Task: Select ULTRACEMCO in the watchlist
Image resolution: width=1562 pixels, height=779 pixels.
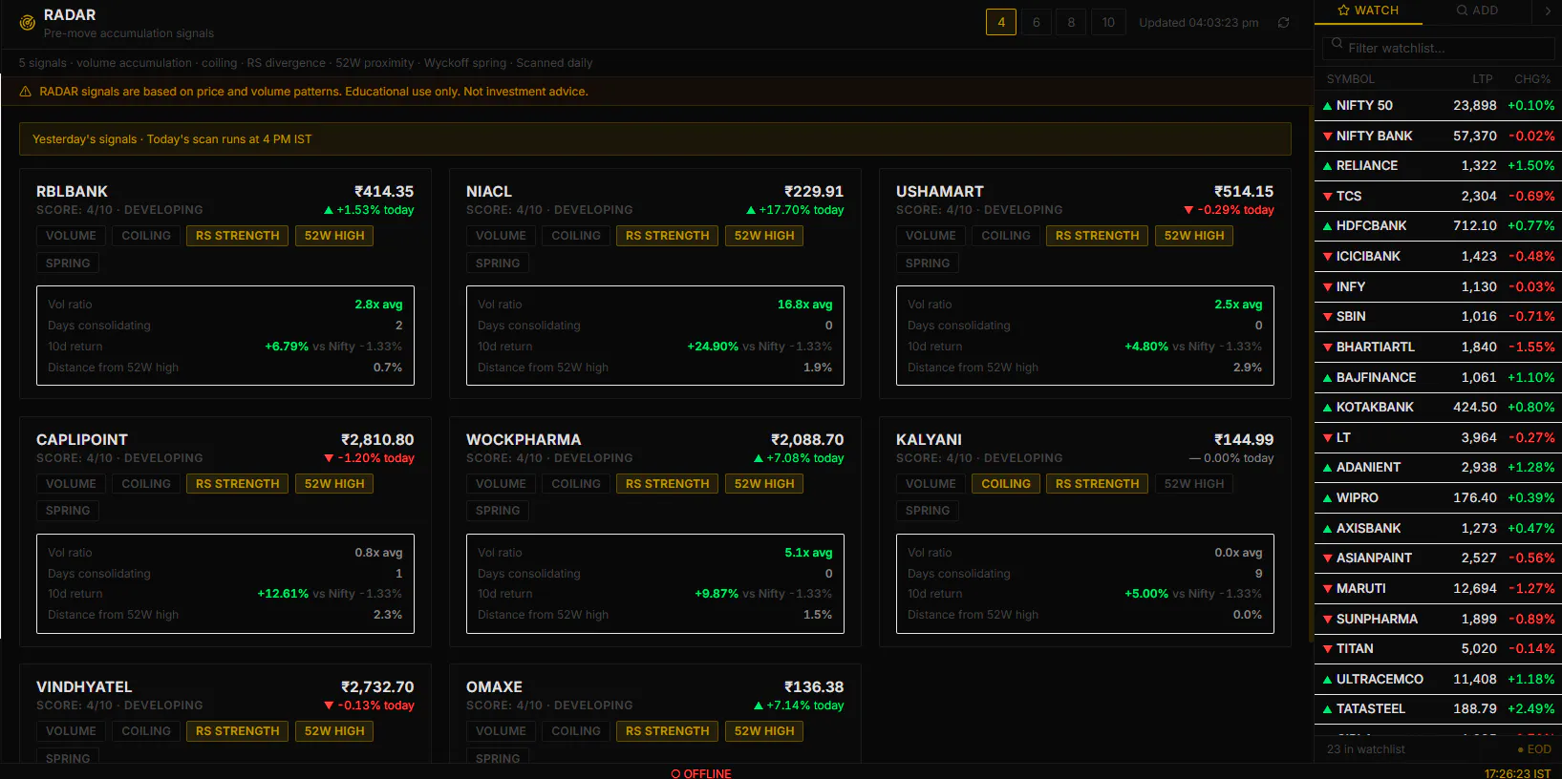Action: 1438,679
